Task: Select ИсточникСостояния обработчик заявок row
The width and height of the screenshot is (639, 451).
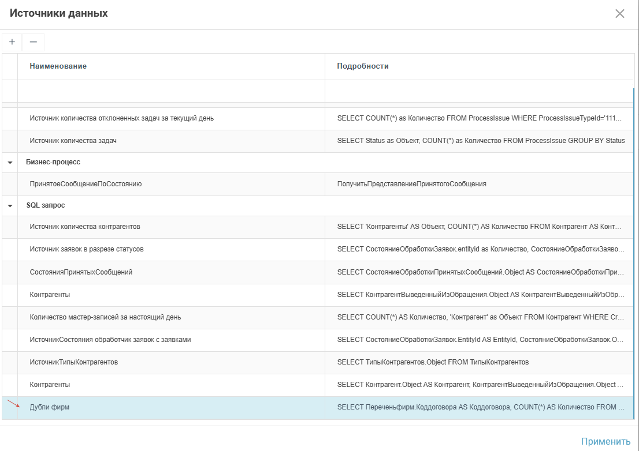Action: (173, 340)
